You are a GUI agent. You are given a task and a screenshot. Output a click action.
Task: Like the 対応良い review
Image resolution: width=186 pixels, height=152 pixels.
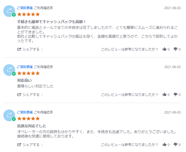click(164, 95)
